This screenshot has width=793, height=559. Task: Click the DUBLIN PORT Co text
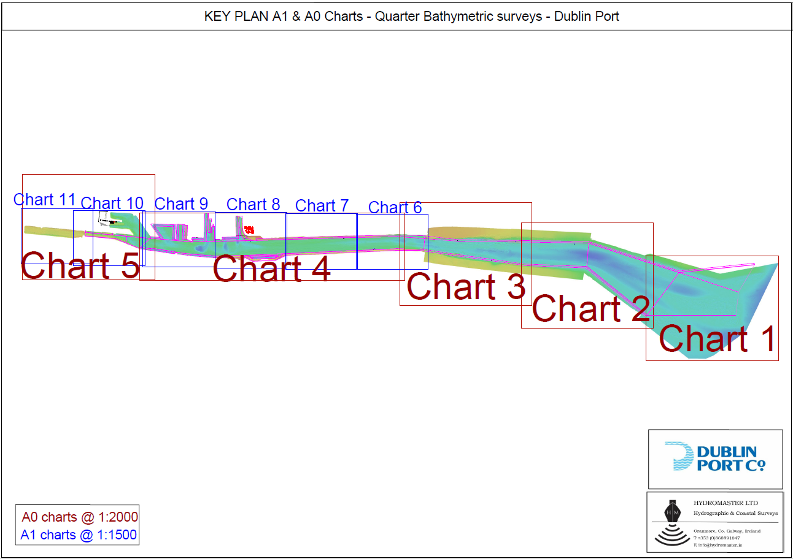pyautogui.click(x=730, y=458)
